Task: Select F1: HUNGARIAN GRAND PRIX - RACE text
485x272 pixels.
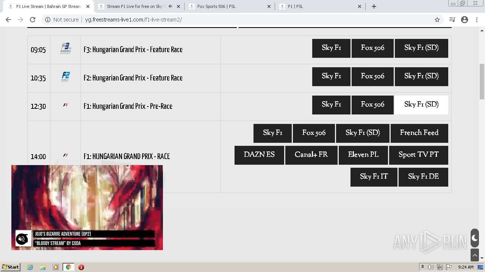Action: tap(127, 156)
